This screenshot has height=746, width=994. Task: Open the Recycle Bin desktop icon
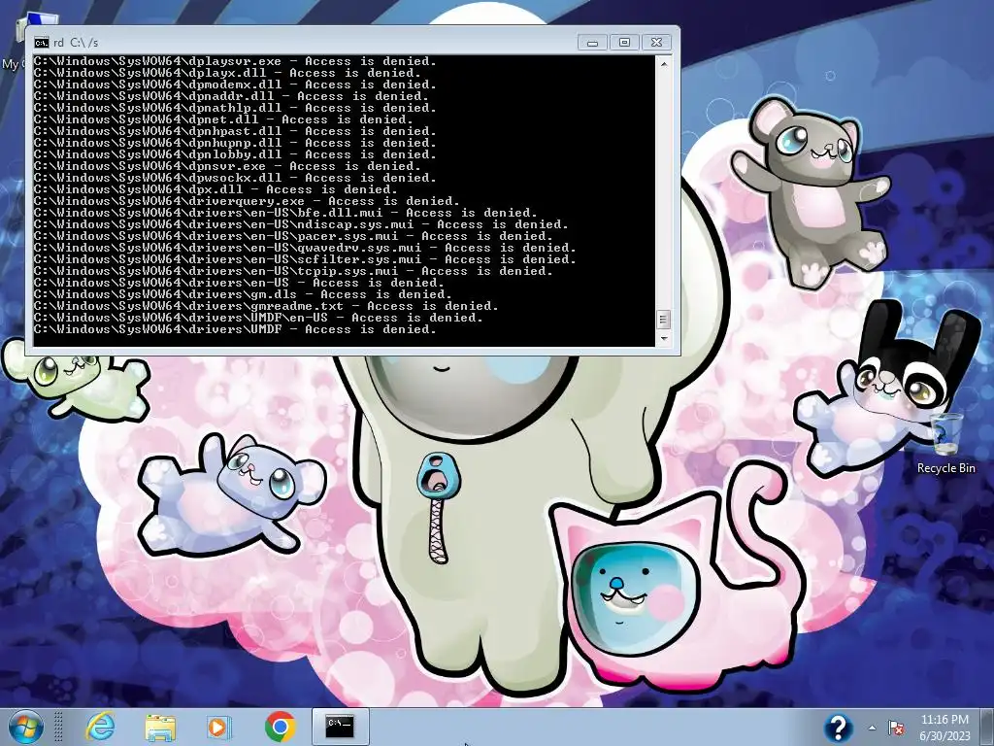[945, 442]
